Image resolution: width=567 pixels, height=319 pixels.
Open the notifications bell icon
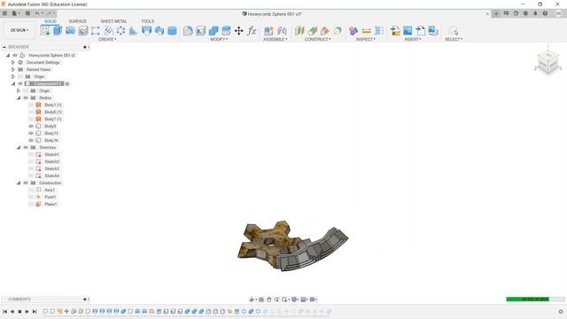point(535,13)
